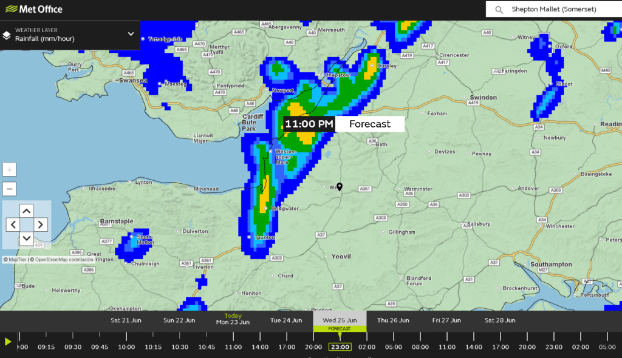Image resolution: width=622 pixels, height=358 pixels.
Task: Zoom in on the map
Action: (x=9, y=169)
